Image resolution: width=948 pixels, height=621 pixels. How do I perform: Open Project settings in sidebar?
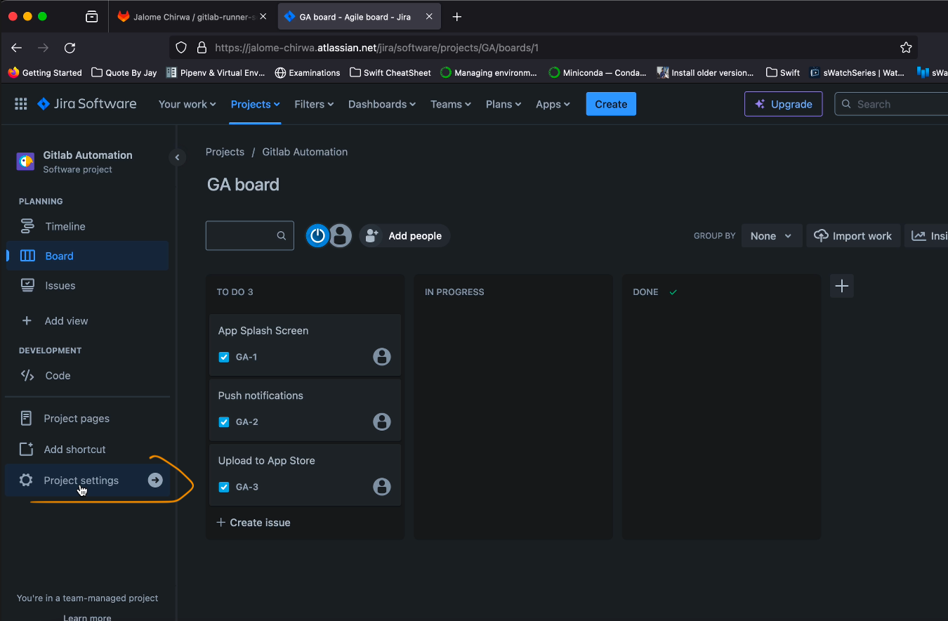[87, 480]
